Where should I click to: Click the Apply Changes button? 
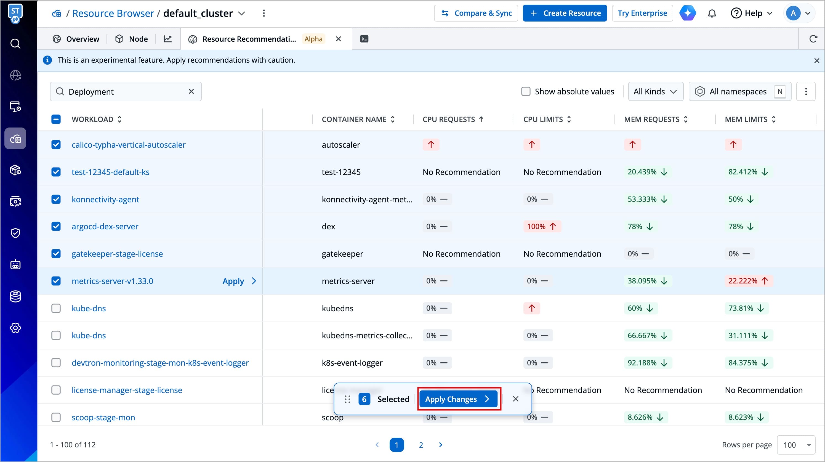(458, 399)
